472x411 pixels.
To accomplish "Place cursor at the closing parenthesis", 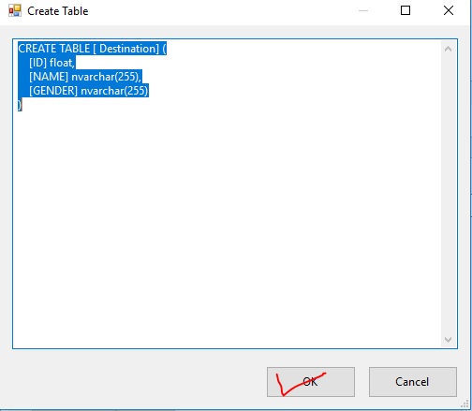I will [20, 105].
